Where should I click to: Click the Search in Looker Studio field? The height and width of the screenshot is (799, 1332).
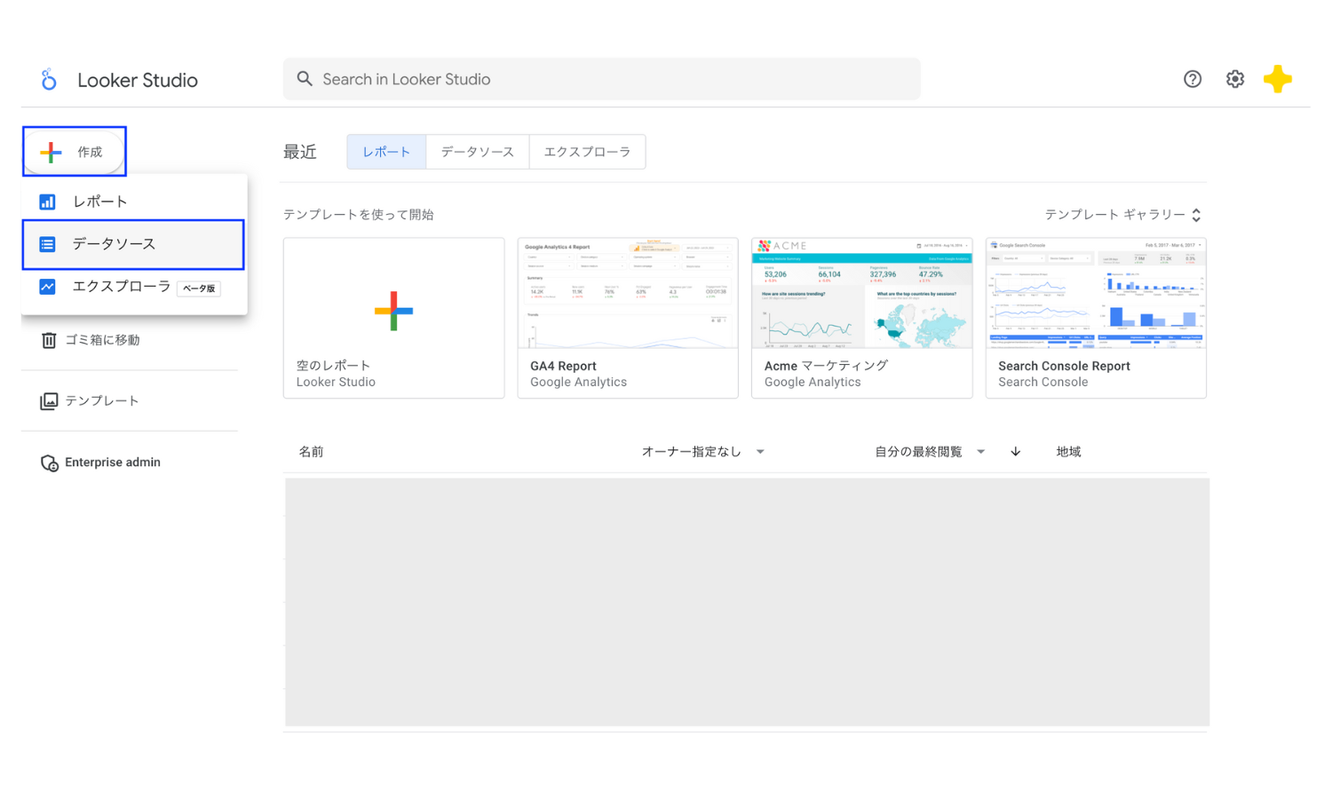[601, 79]
